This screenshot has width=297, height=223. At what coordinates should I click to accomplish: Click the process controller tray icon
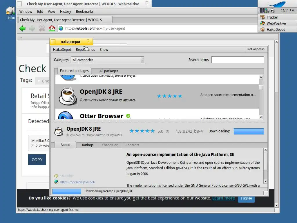(x=262, y=11)
